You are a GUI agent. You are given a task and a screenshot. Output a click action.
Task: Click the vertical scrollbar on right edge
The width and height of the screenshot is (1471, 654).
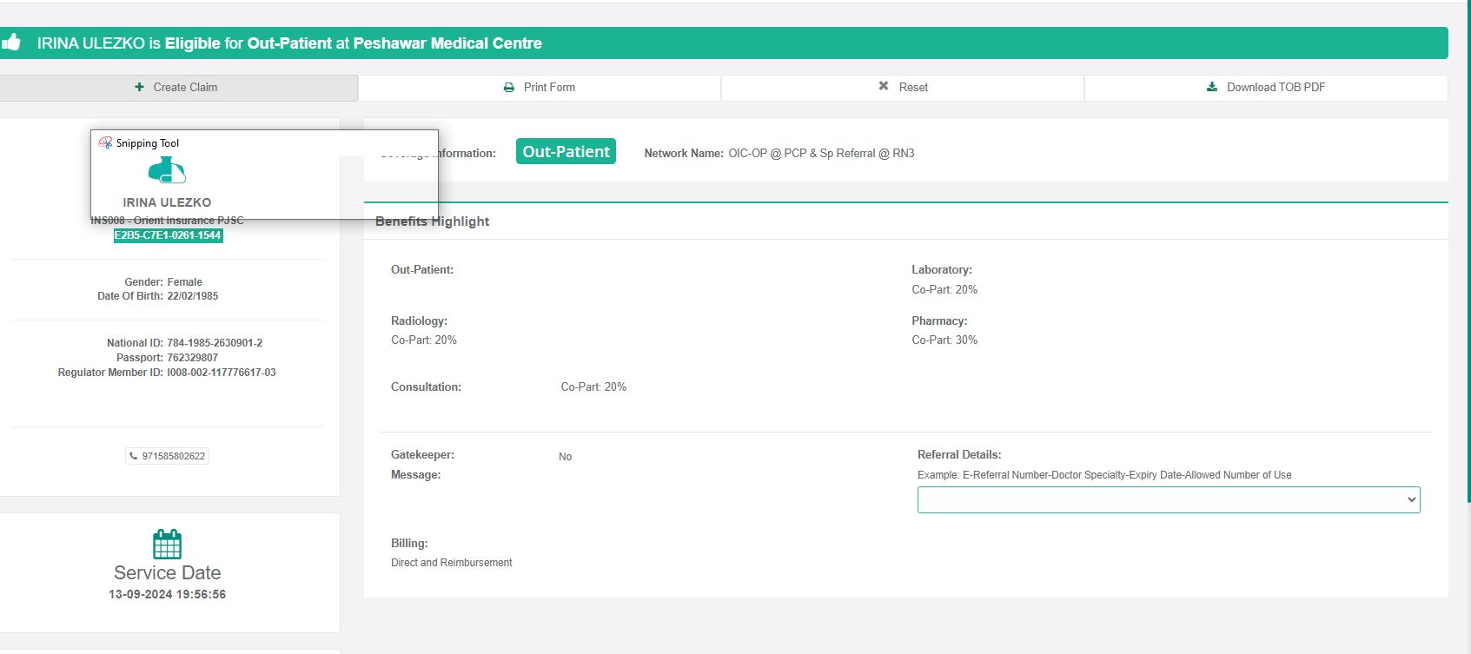1468,261
